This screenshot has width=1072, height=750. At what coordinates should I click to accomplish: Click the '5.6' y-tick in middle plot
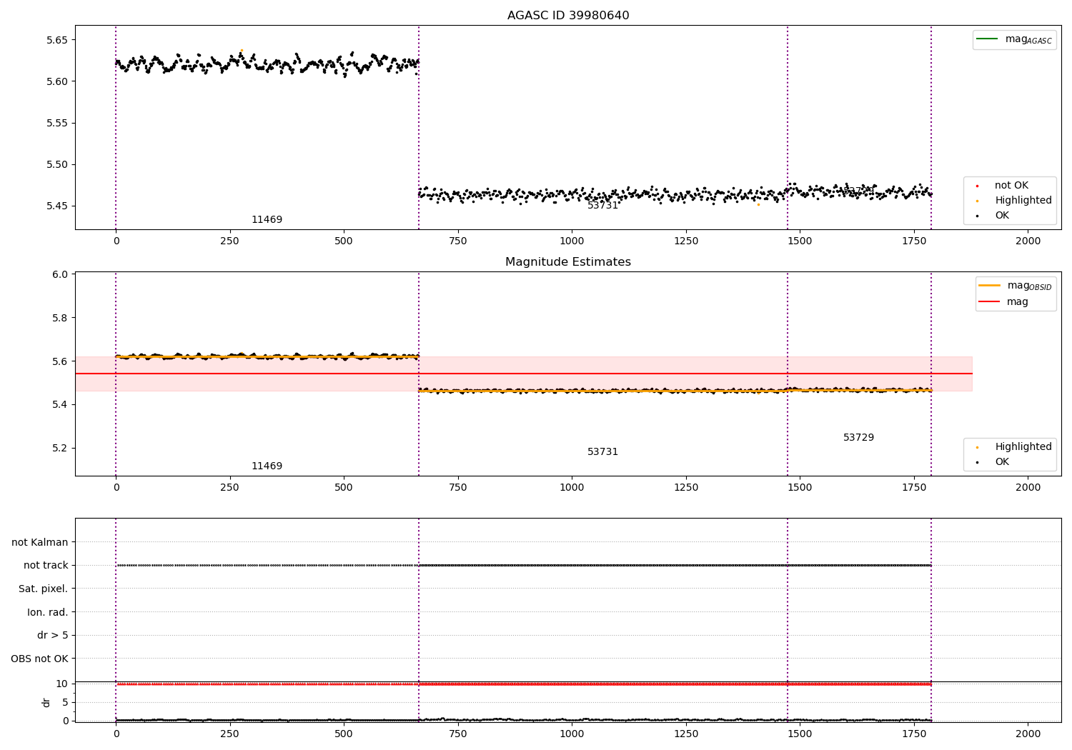[x=60, y=361]
